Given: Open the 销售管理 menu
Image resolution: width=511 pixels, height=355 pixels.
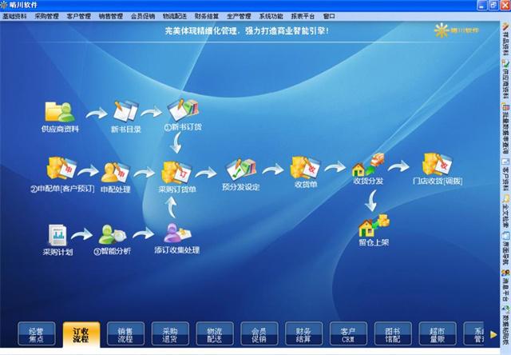Looking at the screenshot, I should [x=111, y=16].
